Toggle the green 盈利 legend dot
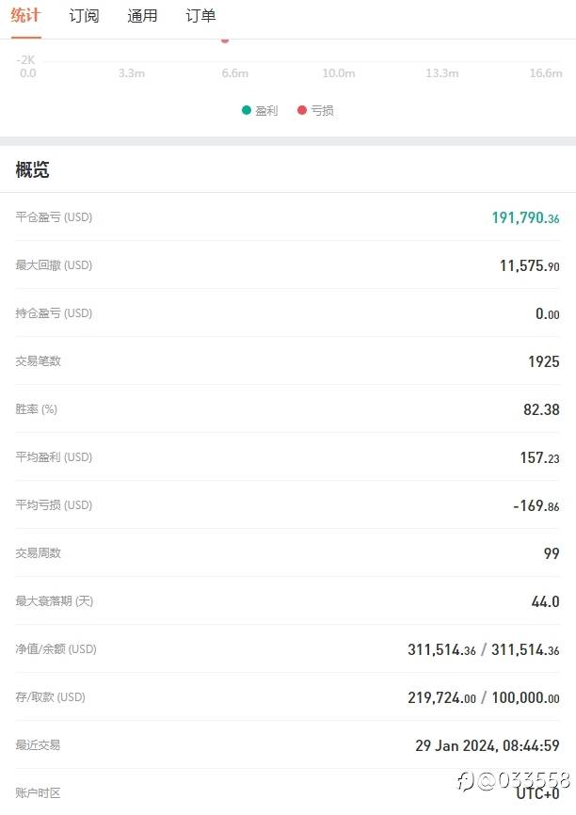This screenshot has width=576, height=815. pyautogui.click(x=247, y=110)
